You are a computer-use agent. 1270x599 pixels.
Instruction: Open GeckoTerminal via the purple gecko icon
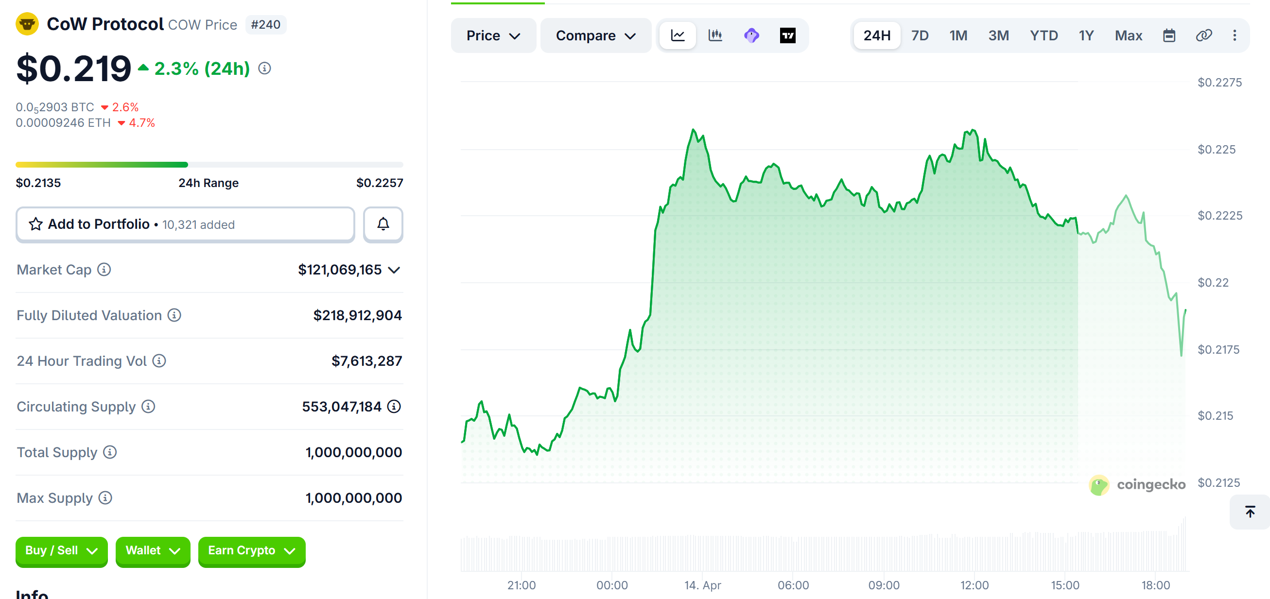[x=751, y=35]
